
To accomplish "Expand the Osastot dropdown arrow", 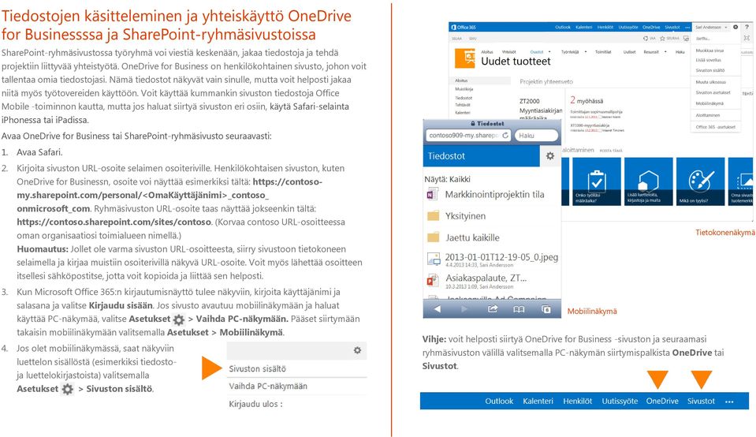I will tap(549, 52).
